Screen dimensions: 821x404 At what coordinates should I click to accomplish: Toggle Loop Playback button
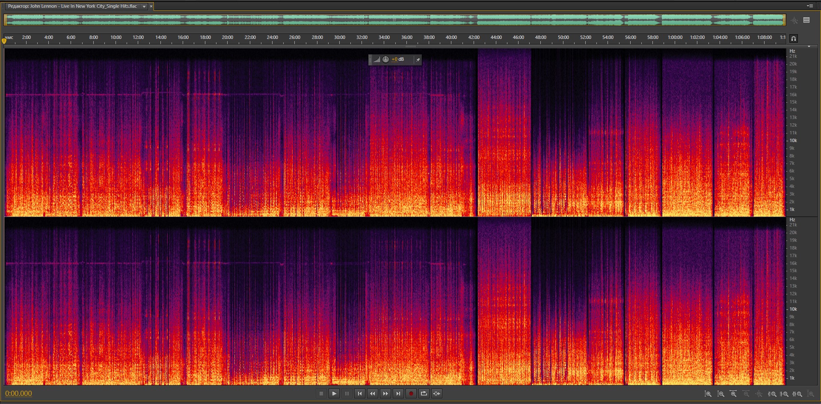tap(424, 394)
